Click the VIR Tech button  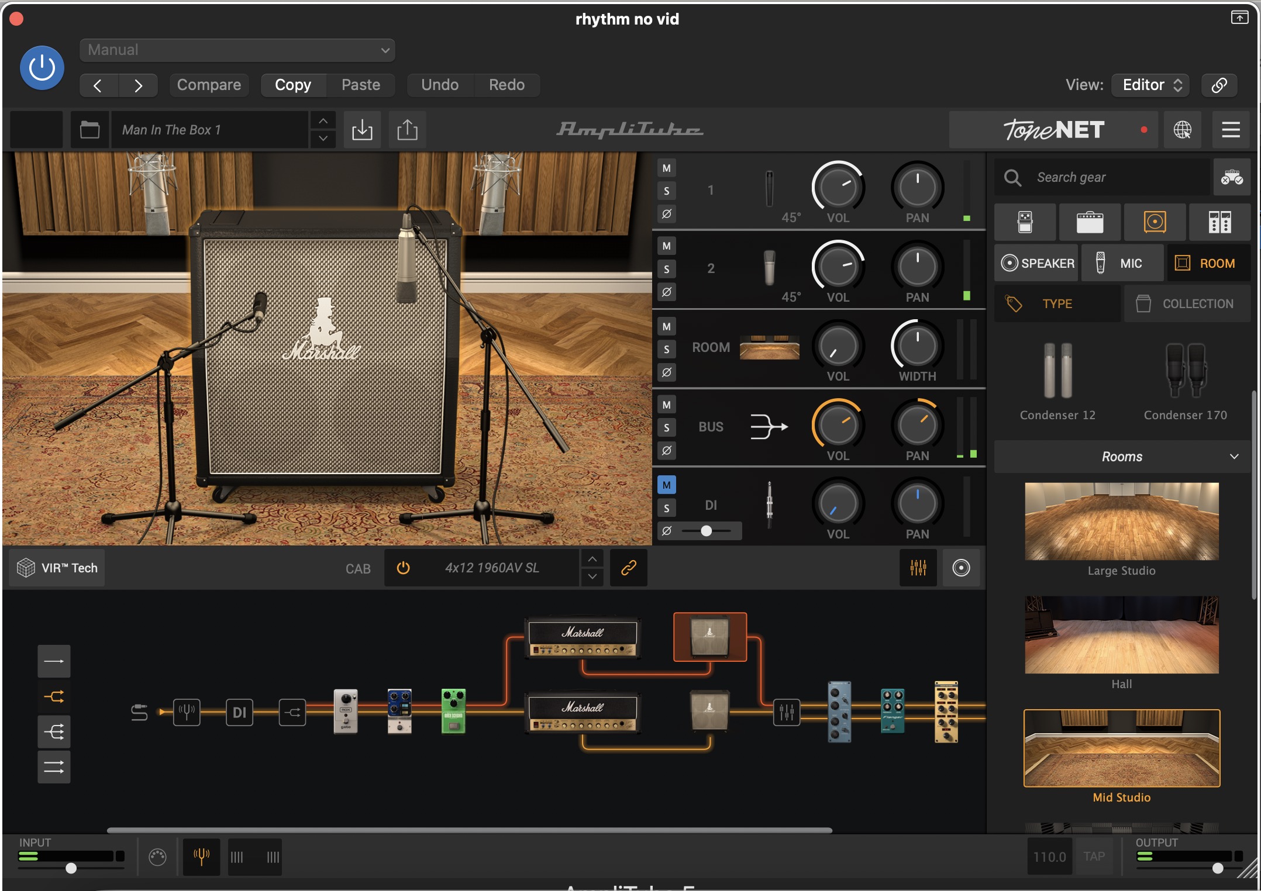point(57,568)
